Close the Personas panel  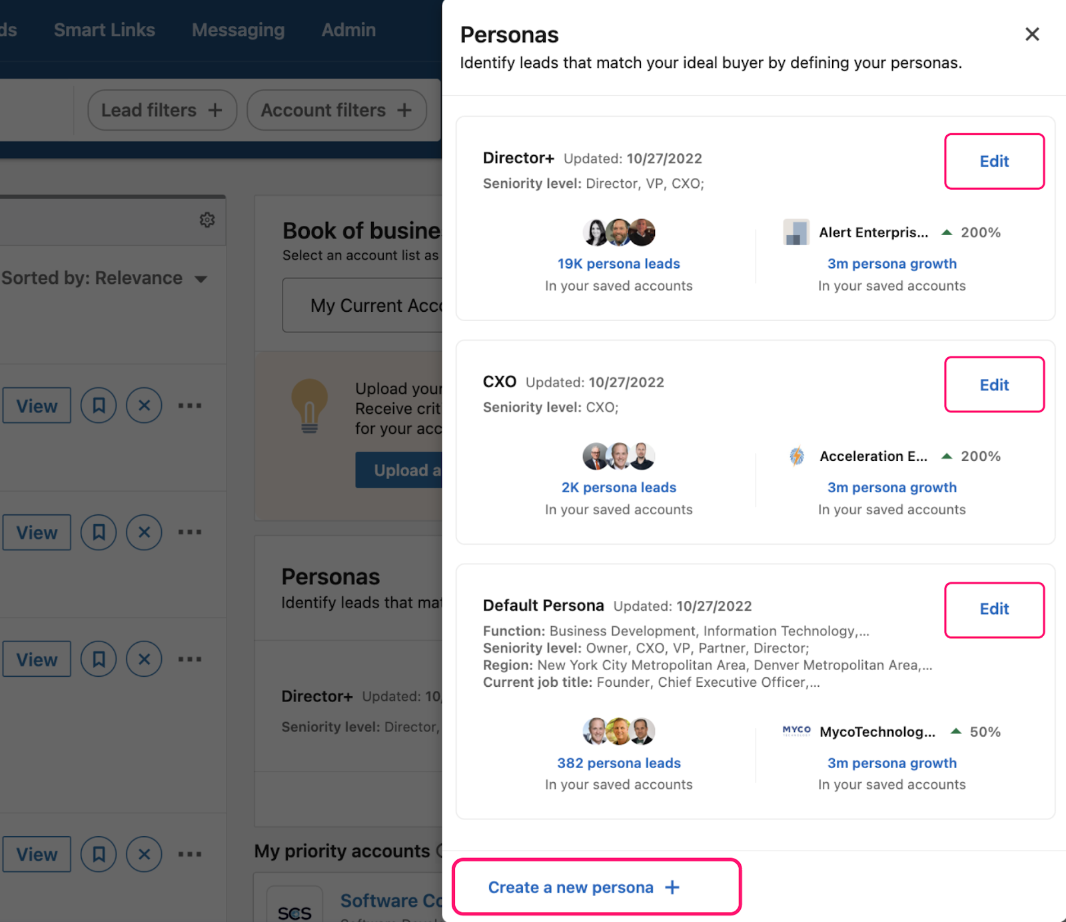(x=1032, y=34)
